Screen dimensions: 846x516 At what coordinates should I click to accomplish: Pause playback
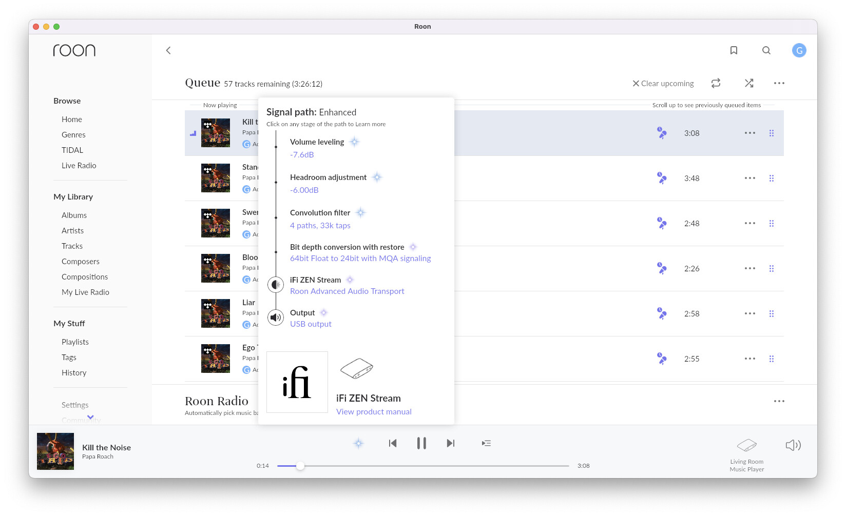[421, 443]
